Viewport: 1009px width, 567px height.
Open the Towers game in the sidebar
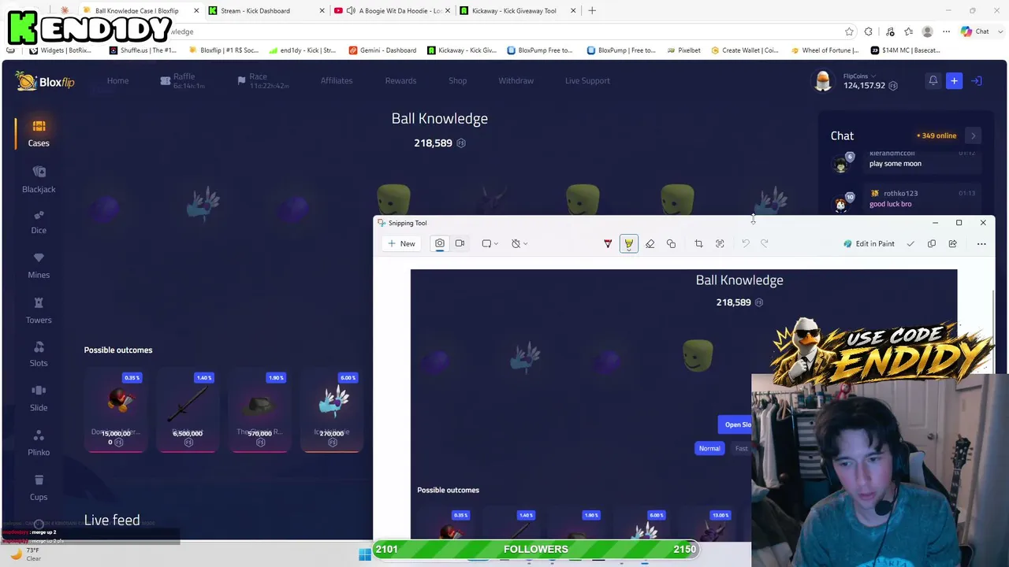(39, 311)
